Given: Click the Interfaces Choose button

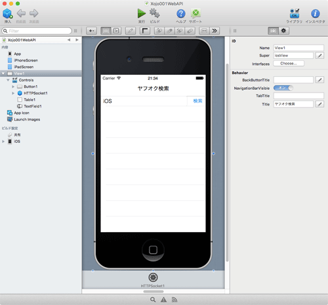Looking at the screenshot, I should point(289,64).
